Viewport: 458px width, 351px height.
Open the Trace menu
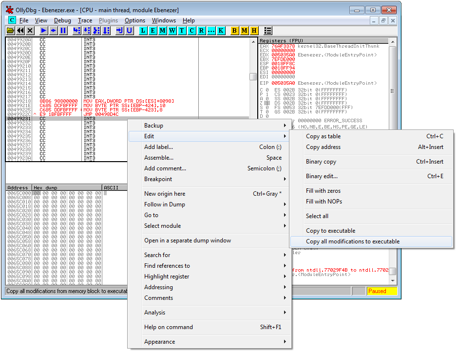tap(85, 20)
